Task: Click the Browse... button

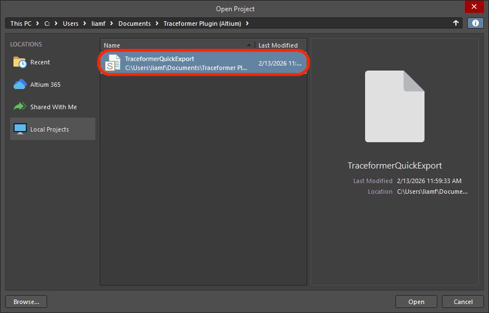Action: (26, 302)
